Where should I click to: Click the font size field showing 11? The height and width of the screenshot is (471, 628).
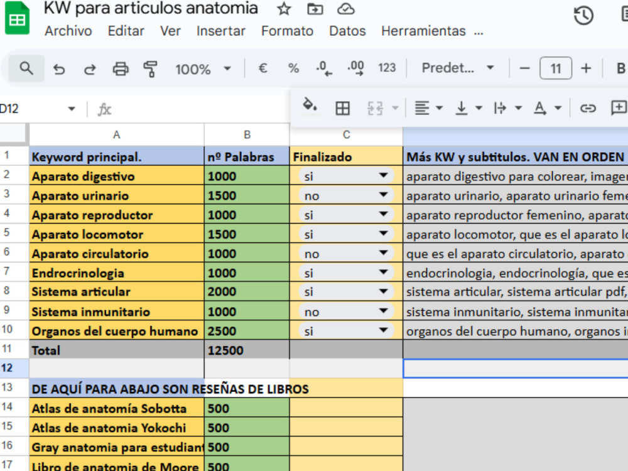click(x=556, y=68)
